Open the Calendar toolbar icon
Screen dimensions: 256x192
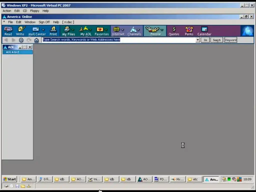(x=204, y=31)
